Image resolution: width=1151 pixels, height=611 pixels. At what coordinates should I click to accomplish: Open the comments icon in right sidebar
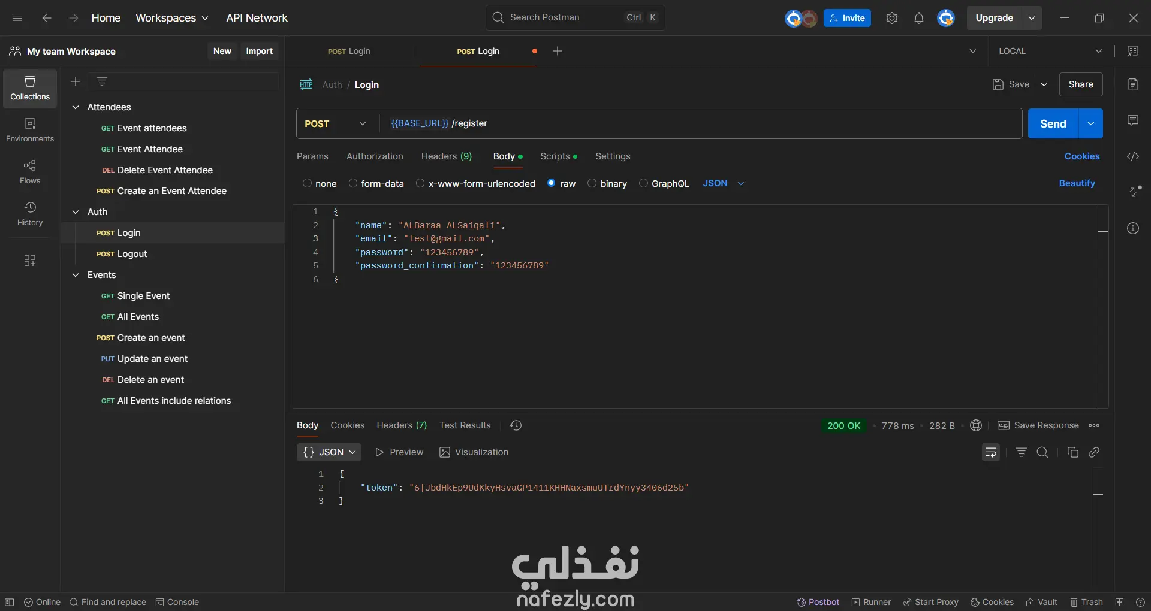(x=1133, y=120)
